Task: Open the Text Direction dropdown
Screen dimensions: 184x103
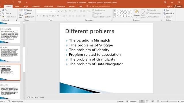Action: (x=99, y=10)
